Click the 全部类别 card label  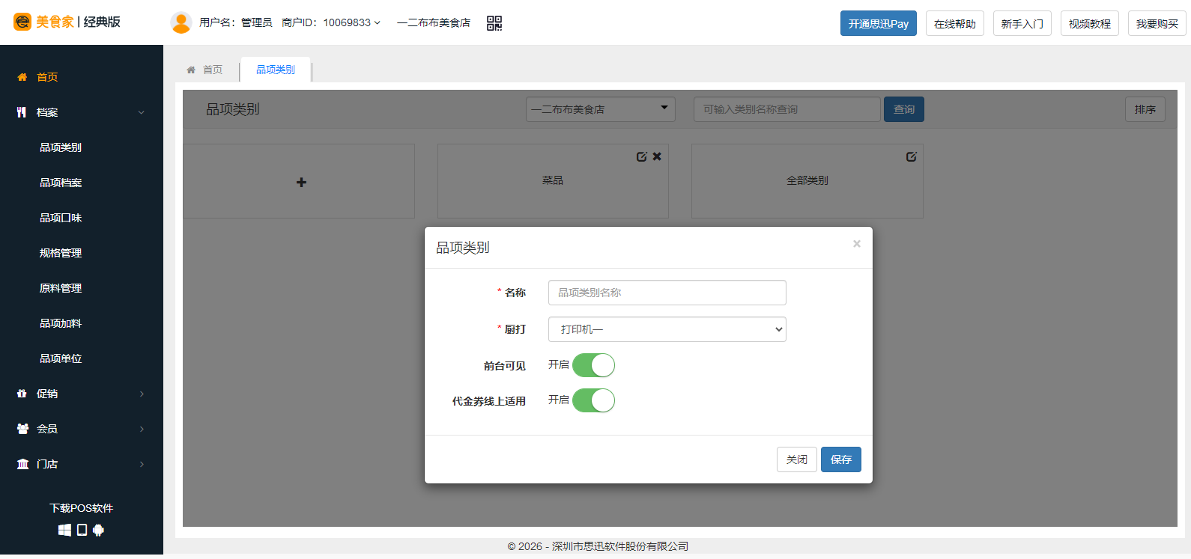(x=807, y=180)
